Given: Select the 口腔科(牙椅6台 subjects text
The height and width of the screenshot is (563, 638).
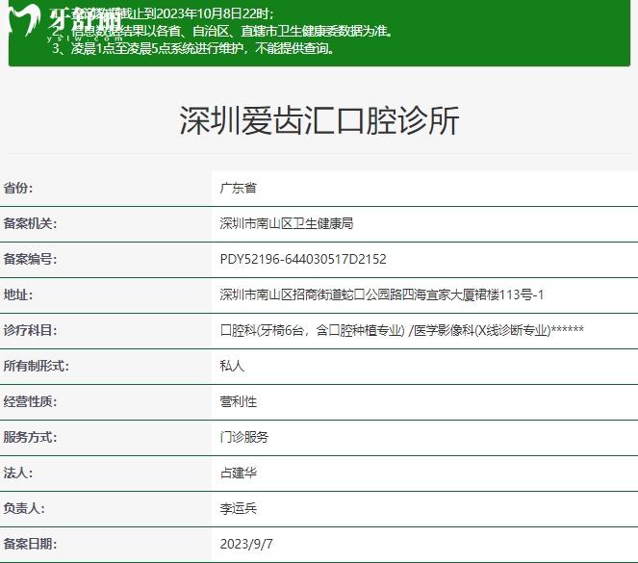Looking at the screenshot, I should (x=401, y=330).
